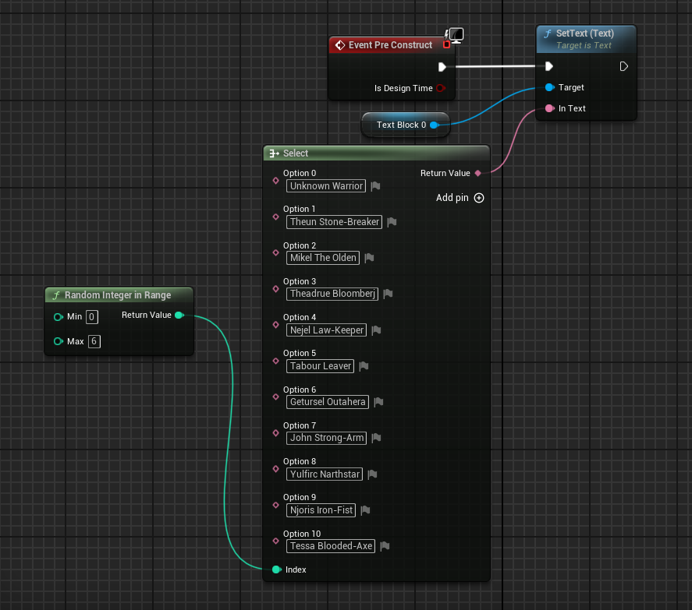
Task: Edit the Theun Stone-Breaker text field
Action: tap(334, 222)
